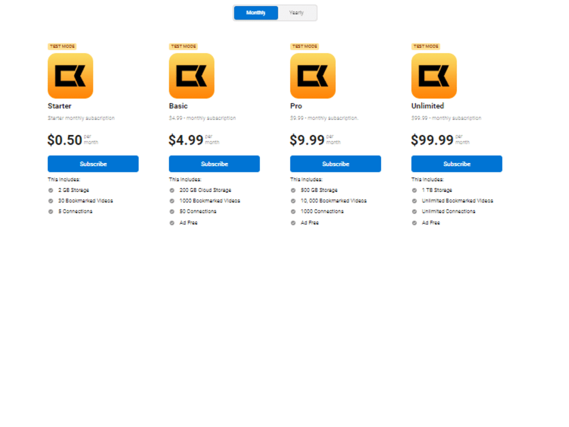The width and height of the screenshot is (569, 427).
Task: Click the '1000 Bookmarked Videos' feature text
Action: (210, 201)
